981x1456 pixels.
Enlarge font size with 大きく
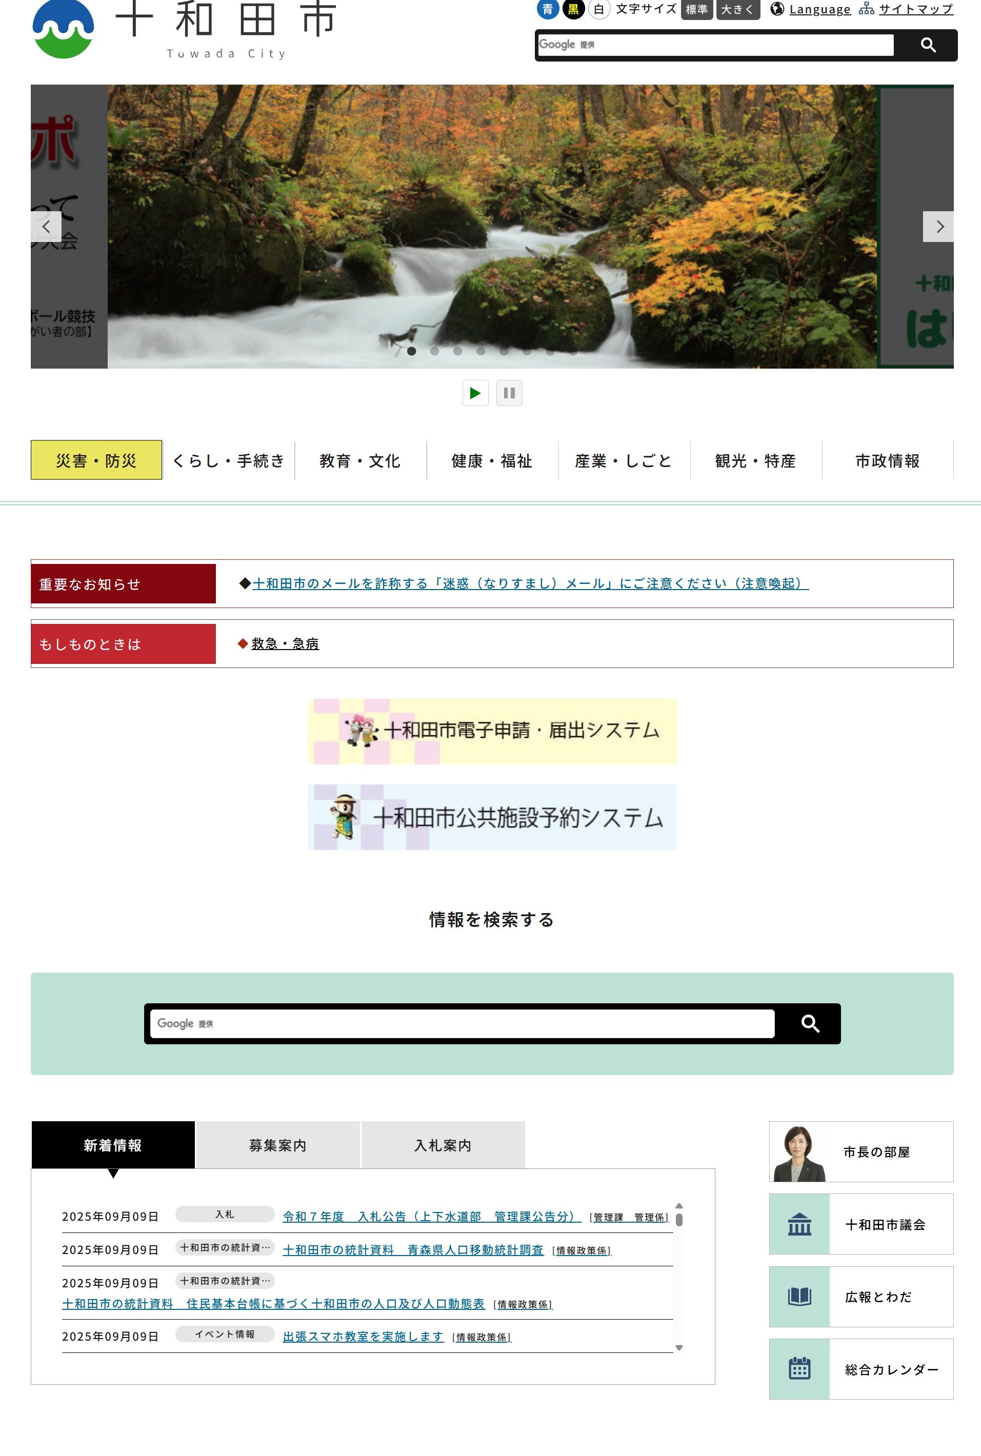click(737, 9)
